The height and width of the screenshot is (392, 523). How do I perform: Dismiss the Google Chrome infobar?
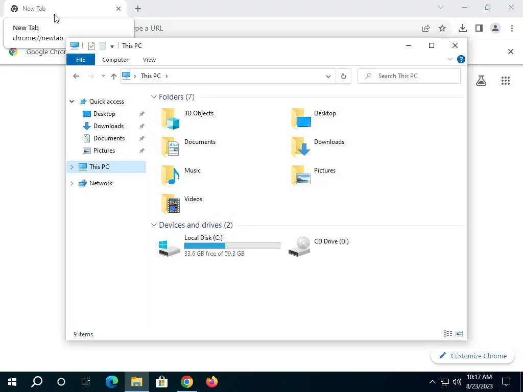point(510,52)
